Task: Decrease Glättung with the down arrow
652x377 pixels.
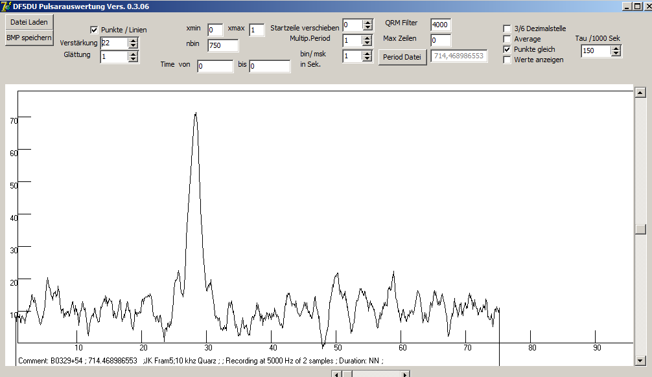Action: 133,60
